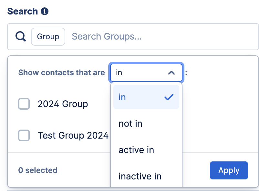Click the "Test Group 2024" label text
This screenshot has width=259, height=191.
click(73, 135)
